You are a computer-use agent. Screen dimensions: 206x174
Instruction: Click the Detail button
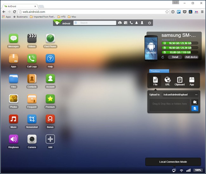click(x=175, y=57)
